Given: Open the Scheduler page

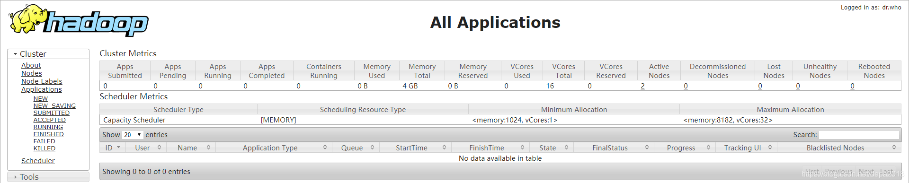Looking at the screenshot, I should coord(38,161).
